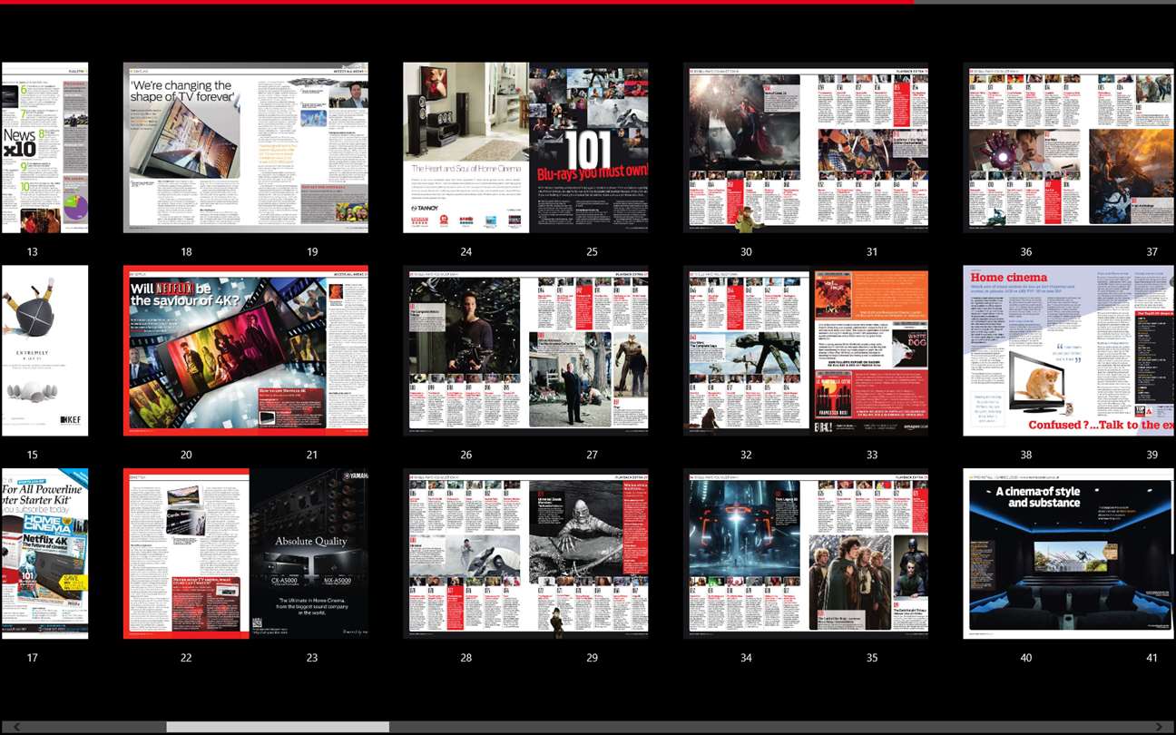
Task: Open the page 19 thumbnail
Action: 308,148
